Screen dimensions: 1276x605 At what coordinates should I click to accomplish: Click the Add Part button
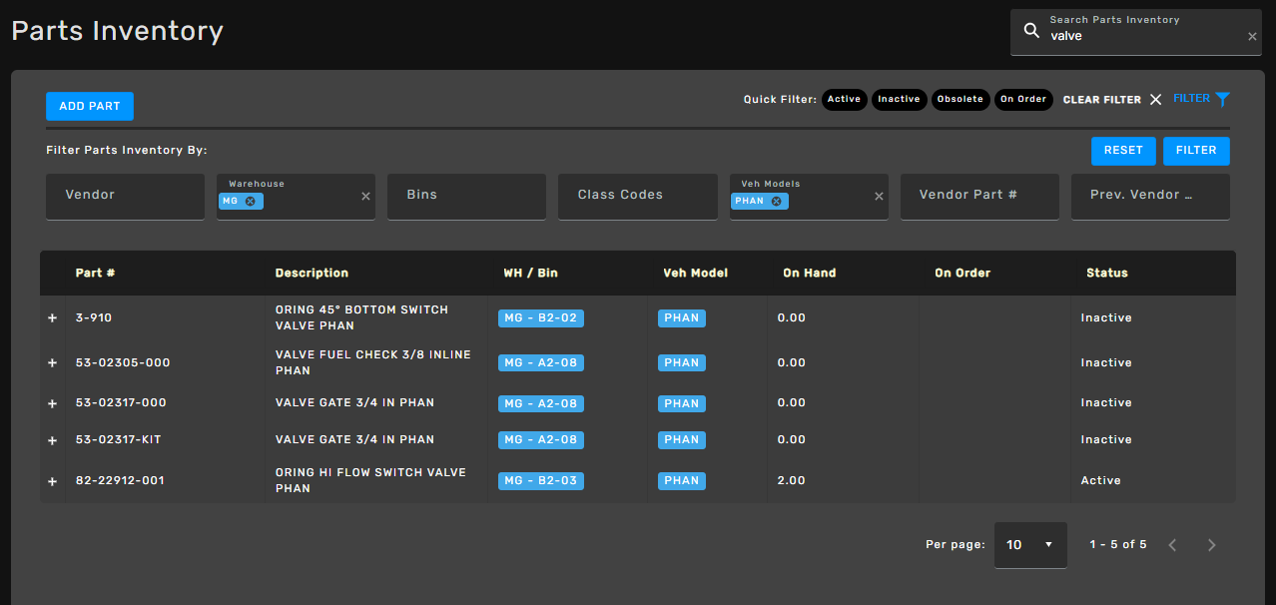[x=90, y=107]
